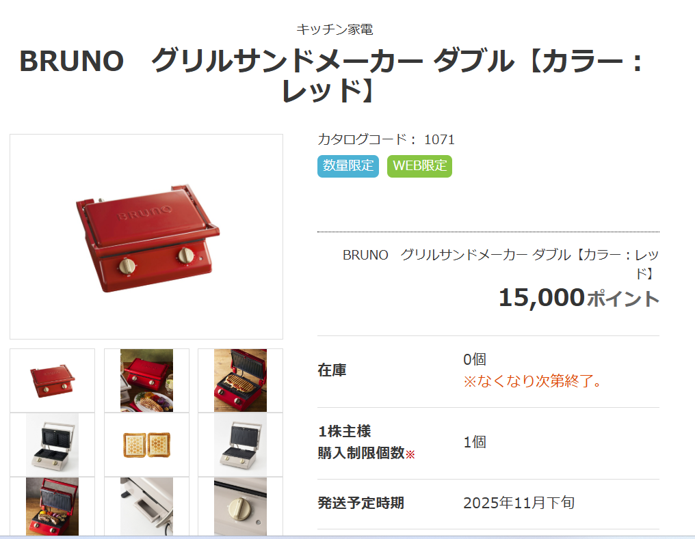This screenshot has height=539, width=695.
Task: Show the two toasted sandwiches thumbnail
Action: [146, 445]
